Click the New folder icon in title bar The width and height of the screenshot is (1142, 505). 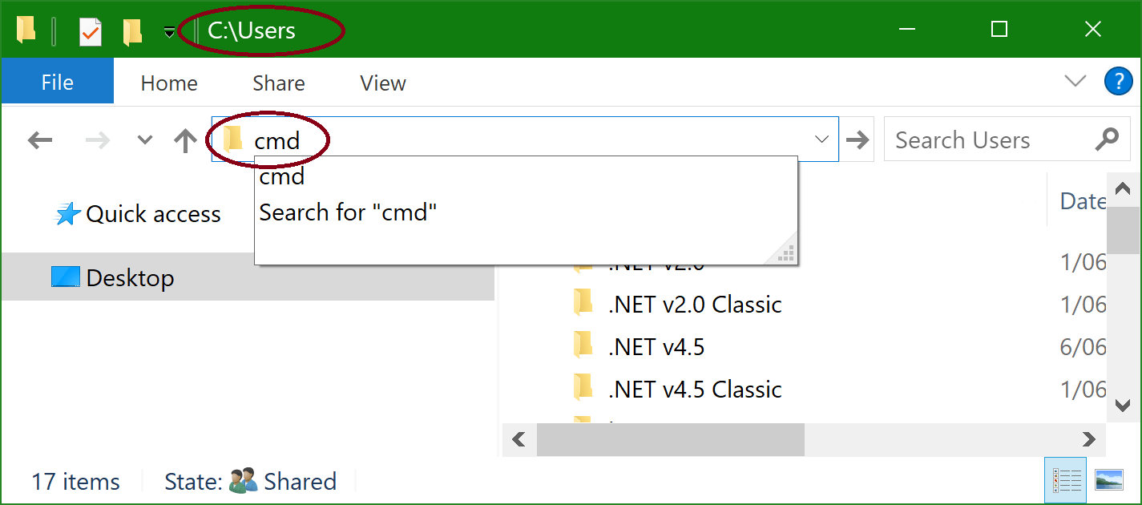(x=132, y=31)
